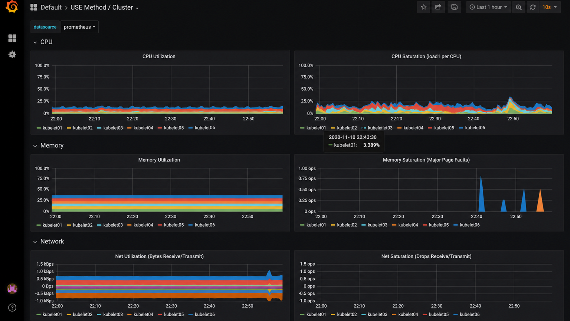Click the tooltip value 3.389%

371,145
